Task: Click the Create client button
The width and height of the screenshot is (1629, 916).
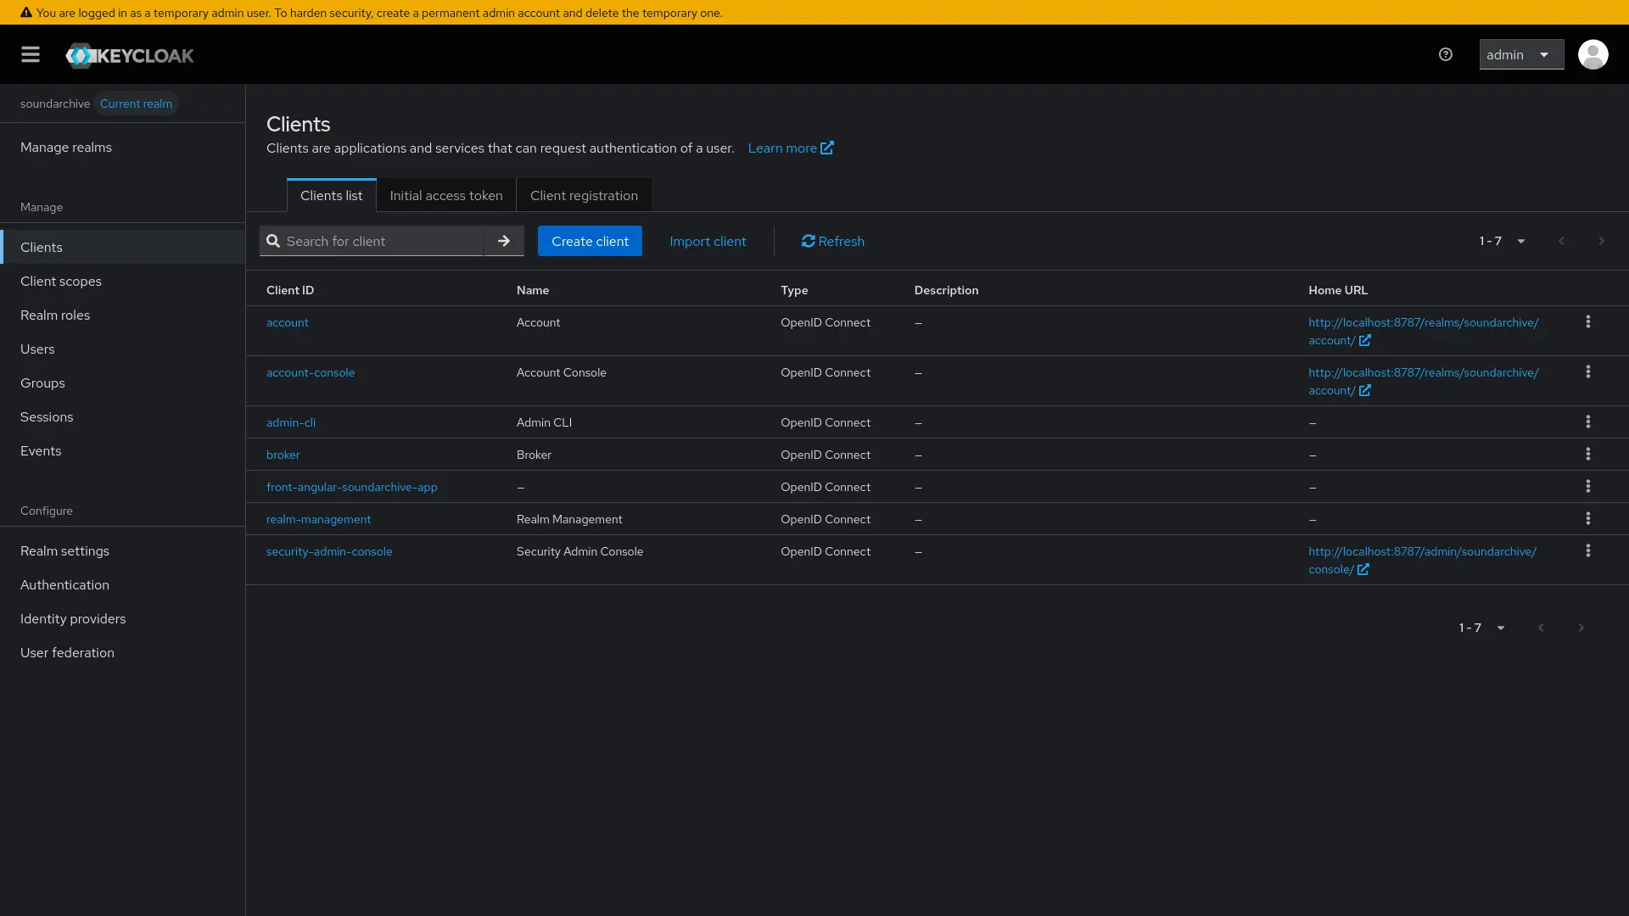Action: [x=590, y=241]
